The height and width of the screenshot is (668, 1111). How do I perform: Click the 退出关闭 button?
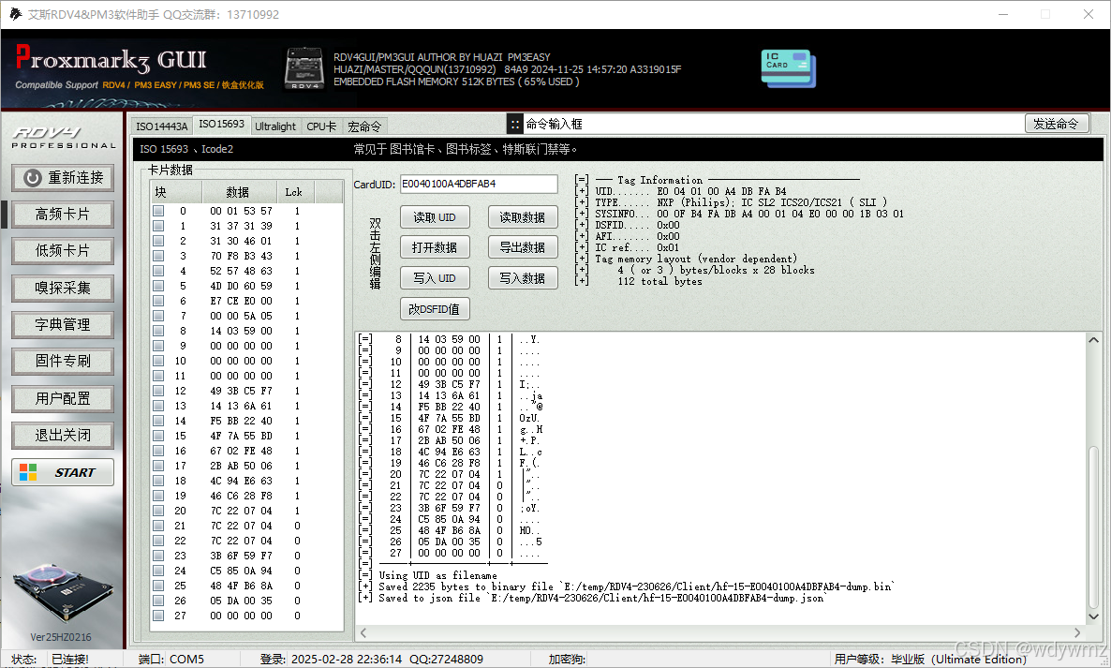[x=63, y=435]
